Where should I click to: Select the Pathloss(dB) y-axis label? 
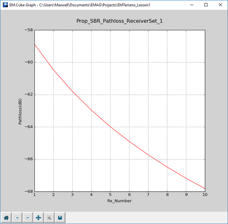pos(20,112)
